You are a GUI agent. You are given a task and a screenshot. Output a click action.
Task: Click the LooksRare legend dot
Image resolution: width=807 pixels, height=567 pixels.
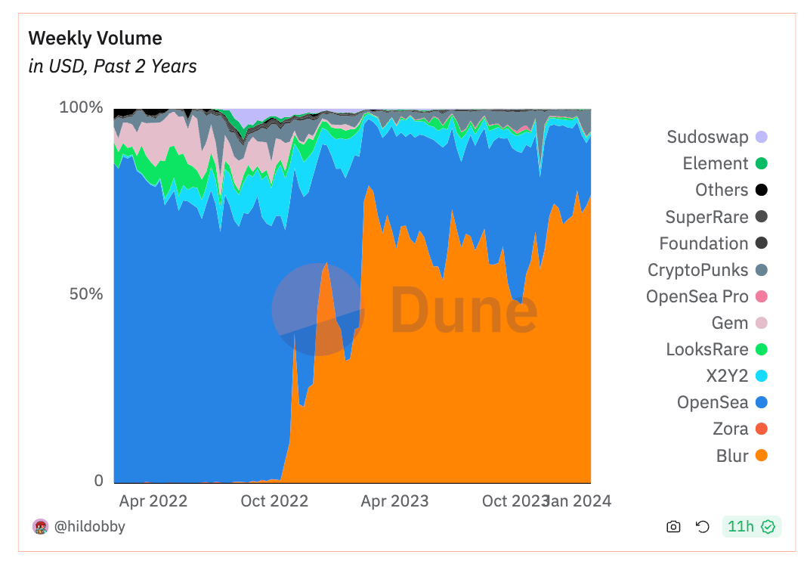click(761, 349)
